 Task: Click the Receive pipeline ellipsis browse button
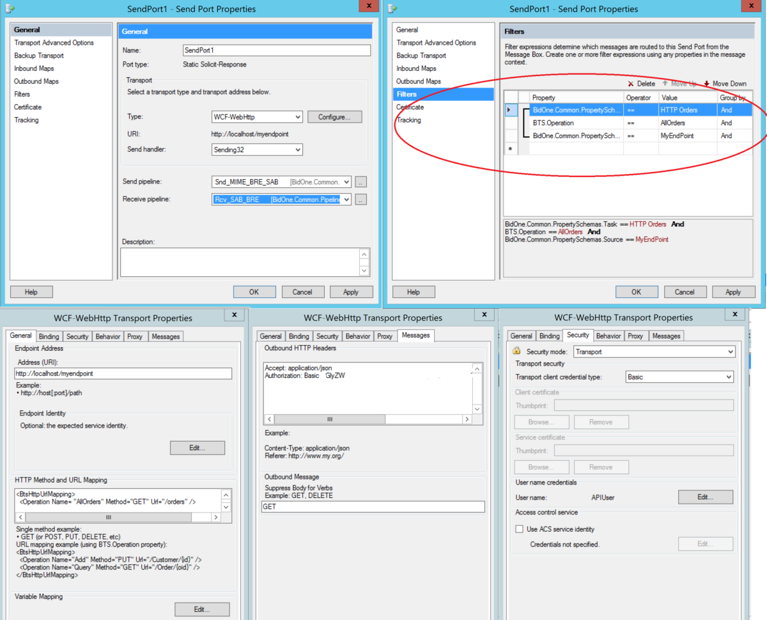pos(361,200)
